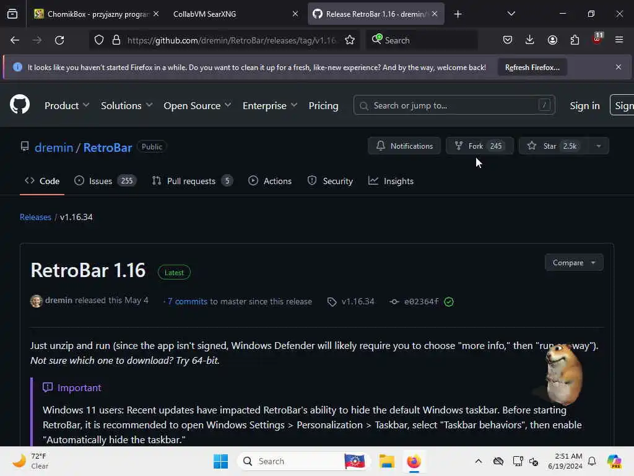Open the clock showing 2:51 AM
This screenshot has width=634, height=476.
tap(565, 461)
